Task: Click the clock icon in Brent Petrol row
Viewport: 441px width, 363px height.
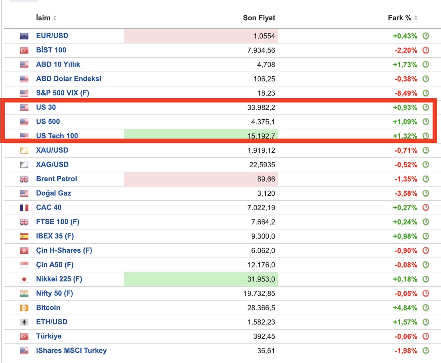Action: [426, 179]
